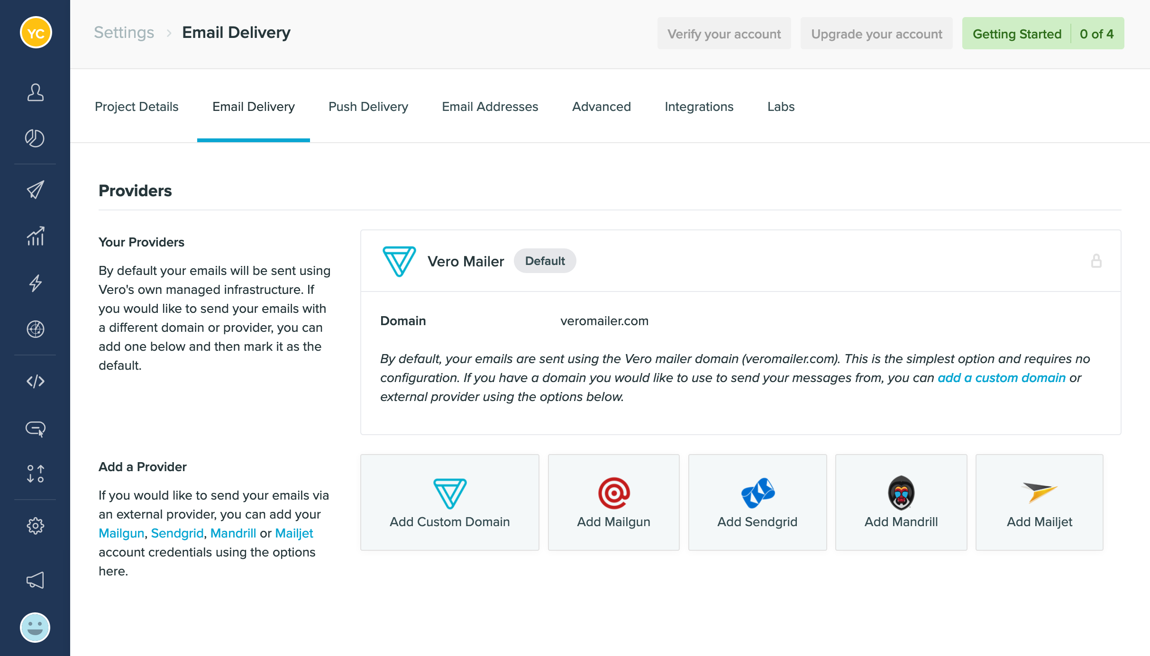Open the Integrations tab

(699, 107)
